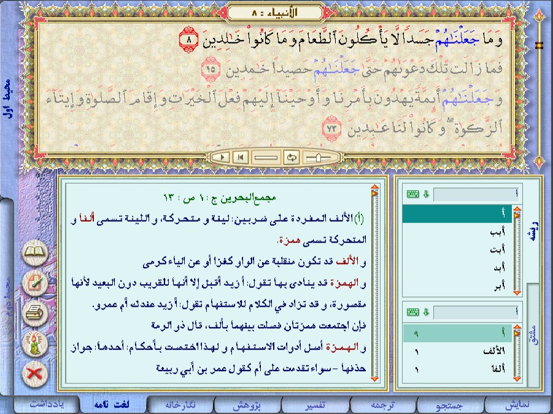The image size is (553, 414).
Task: Select derivative ألفا in the lower list
Action: (x=457, y=369)
